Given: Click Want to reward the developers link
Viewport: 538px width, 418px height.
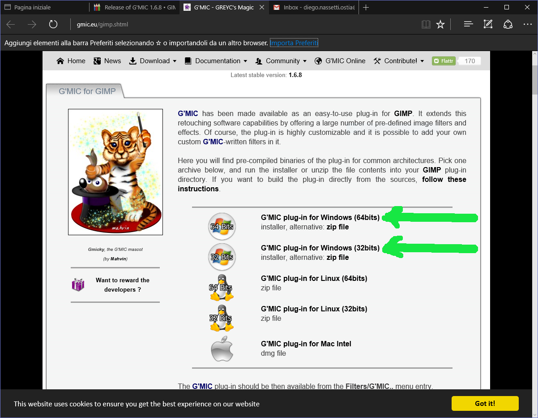Looking at the screenshot, I should click(x=123, y=285).
